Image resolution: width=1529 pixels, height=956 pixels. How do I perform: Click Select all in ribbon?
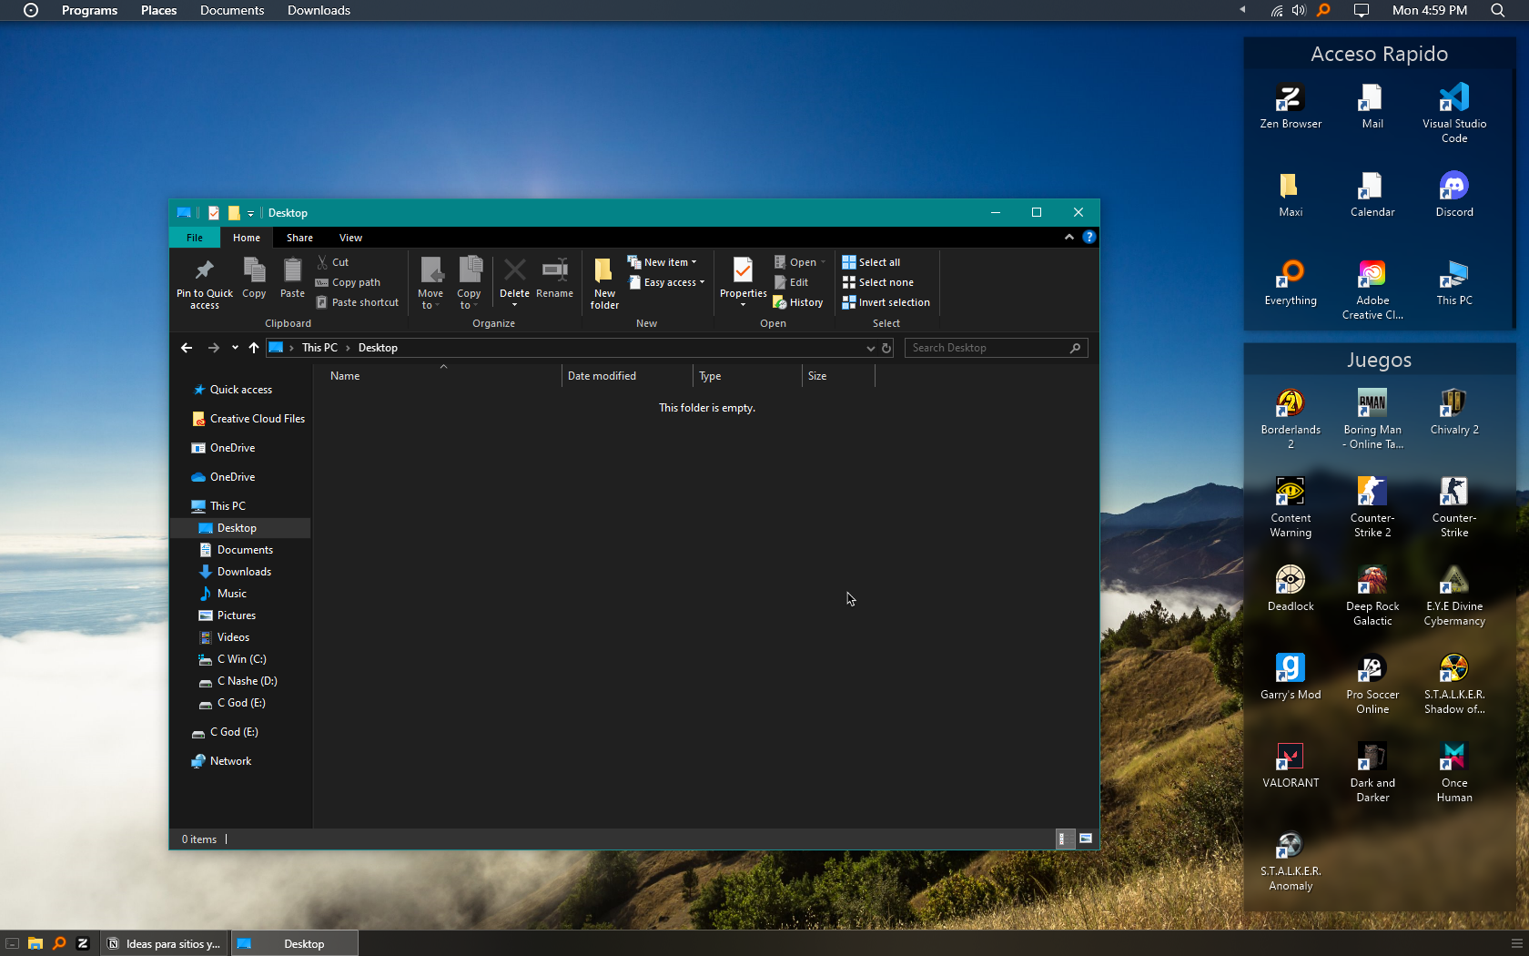(872, 262)
